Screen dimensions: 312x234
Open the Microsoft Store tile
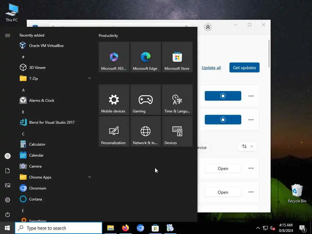177,57
